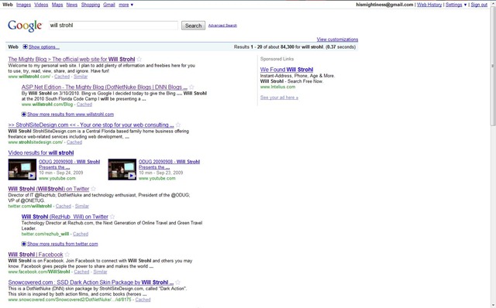
Task: Open Similar link for Facebook result
Action: pyautogui.click(x=100, y=272)
